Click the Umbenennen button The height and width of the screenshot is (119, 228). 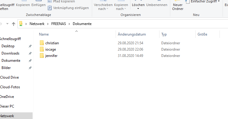[x=157, y=5]
